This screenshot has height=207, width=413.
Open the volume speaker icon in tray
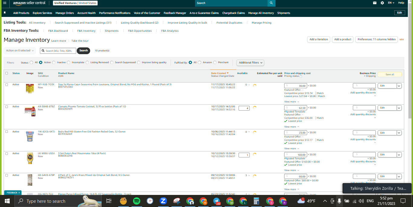click(361, 201)
